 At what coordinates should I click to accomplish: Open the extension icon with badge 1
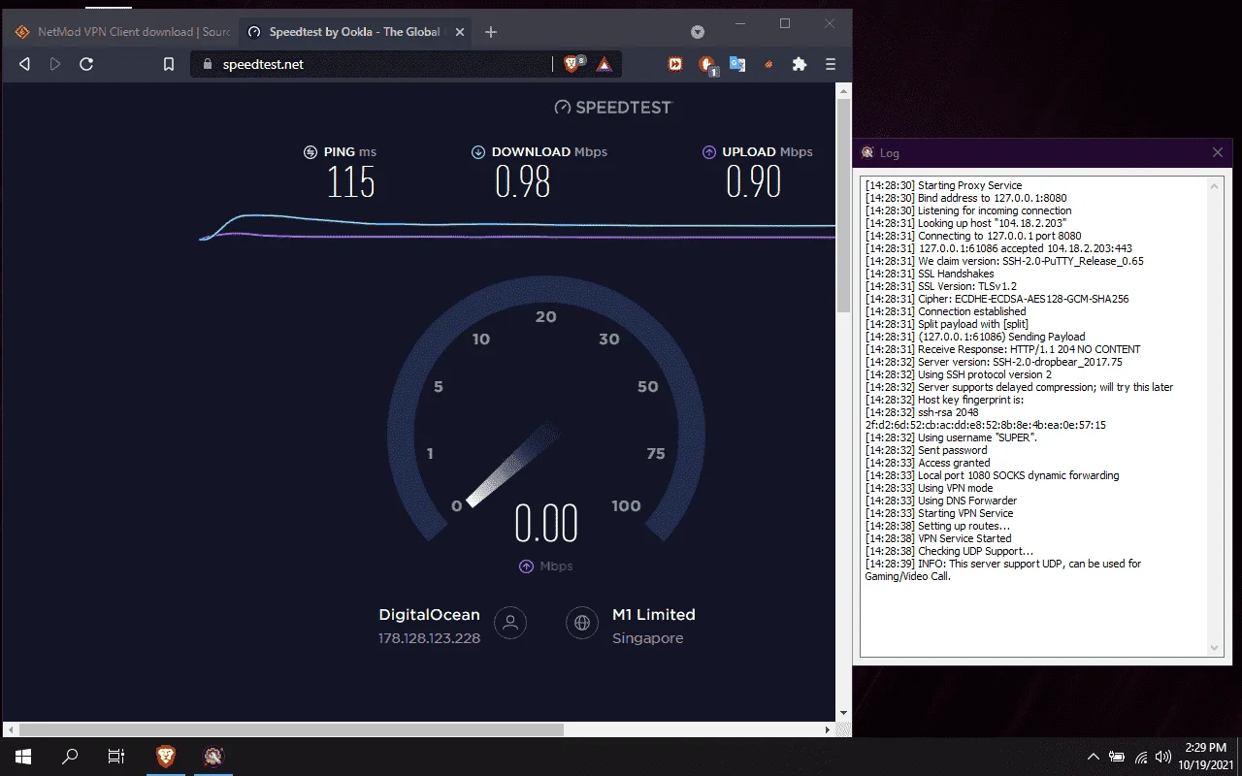pyautogui.click(x=707, y=65)
